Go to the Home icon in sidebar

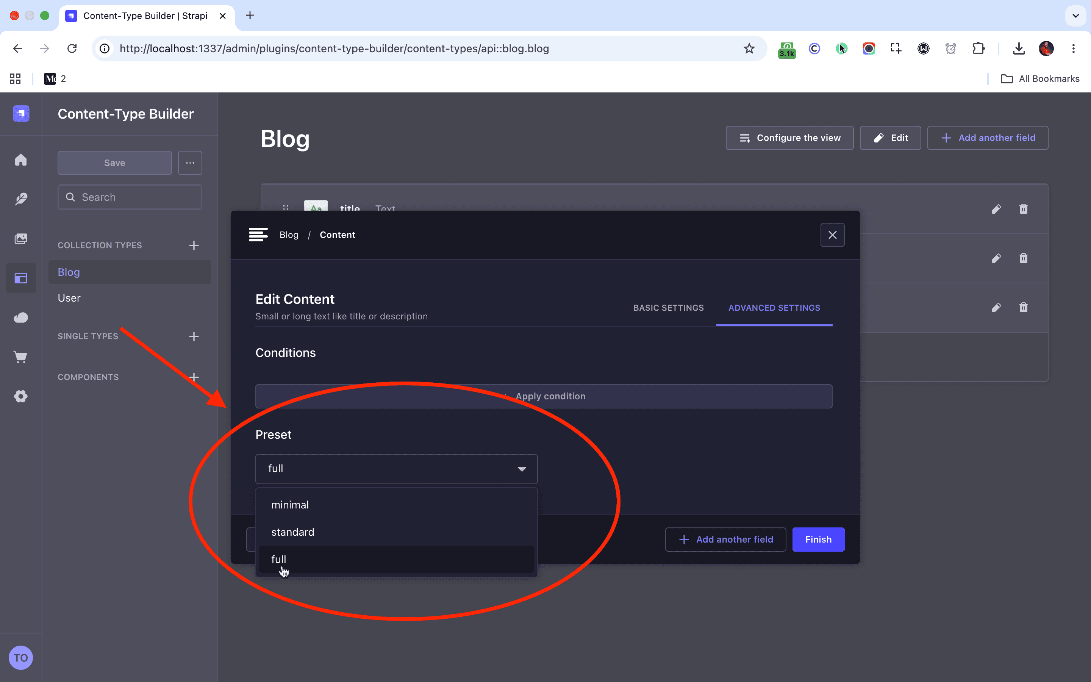(21, 160)
